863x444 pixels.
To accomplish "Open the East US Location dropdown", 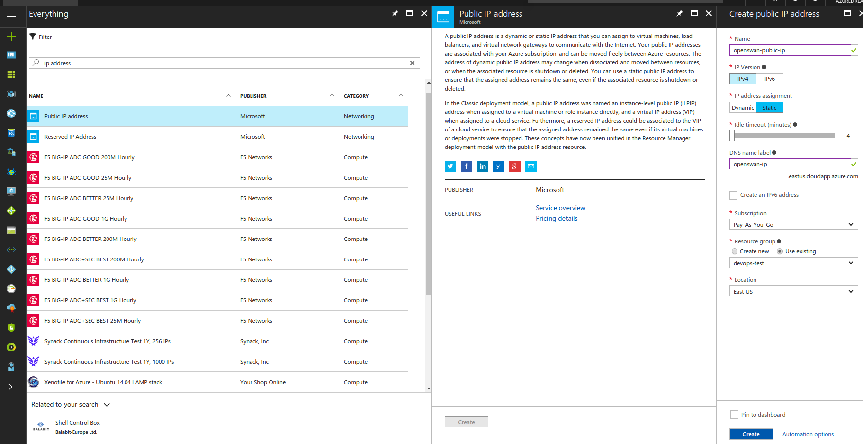I will (x=793, y=291).
